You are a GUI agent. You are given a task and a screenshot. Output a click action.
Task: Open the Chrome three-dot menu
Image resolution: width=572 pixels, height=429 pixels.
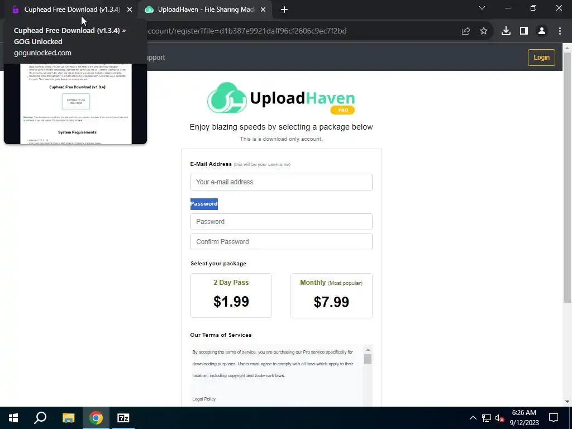560,31
